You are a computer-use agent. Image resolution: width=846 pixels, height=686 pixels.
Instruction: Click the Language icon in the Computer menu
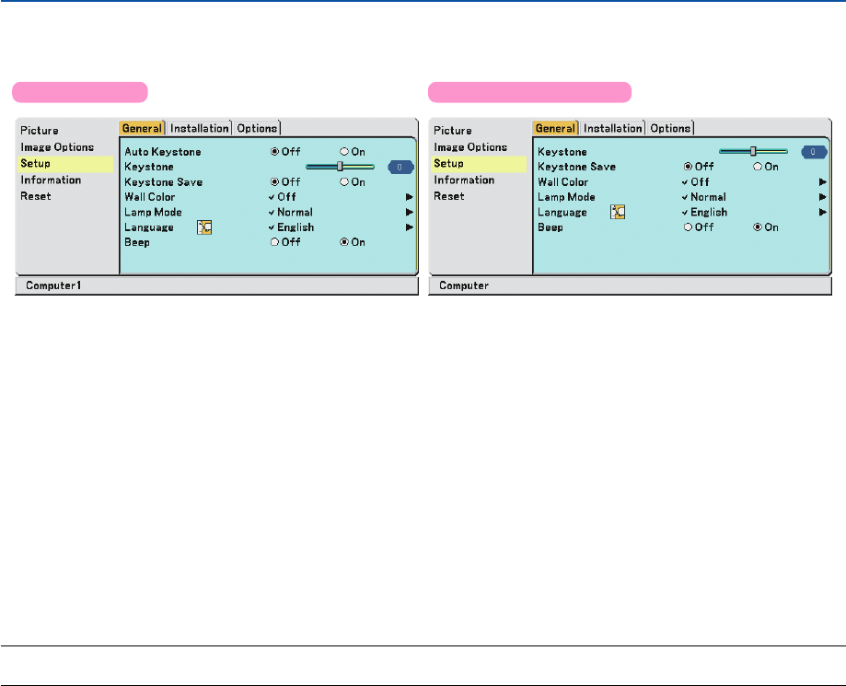point(618,212)
